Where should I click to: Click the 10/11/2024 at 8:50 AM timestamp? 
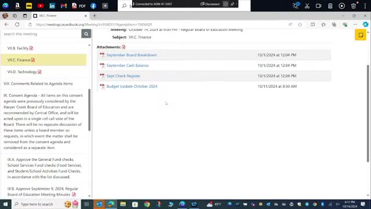coord(277,87)
